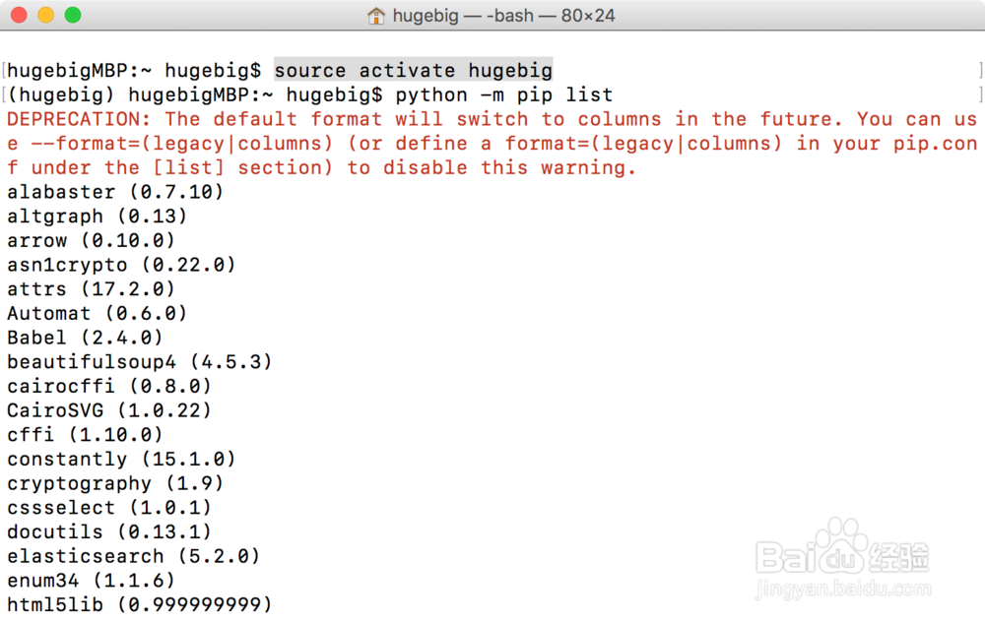Click the alabaster (0.7.10) package line
985x622 pixels.
click(115, 192)
